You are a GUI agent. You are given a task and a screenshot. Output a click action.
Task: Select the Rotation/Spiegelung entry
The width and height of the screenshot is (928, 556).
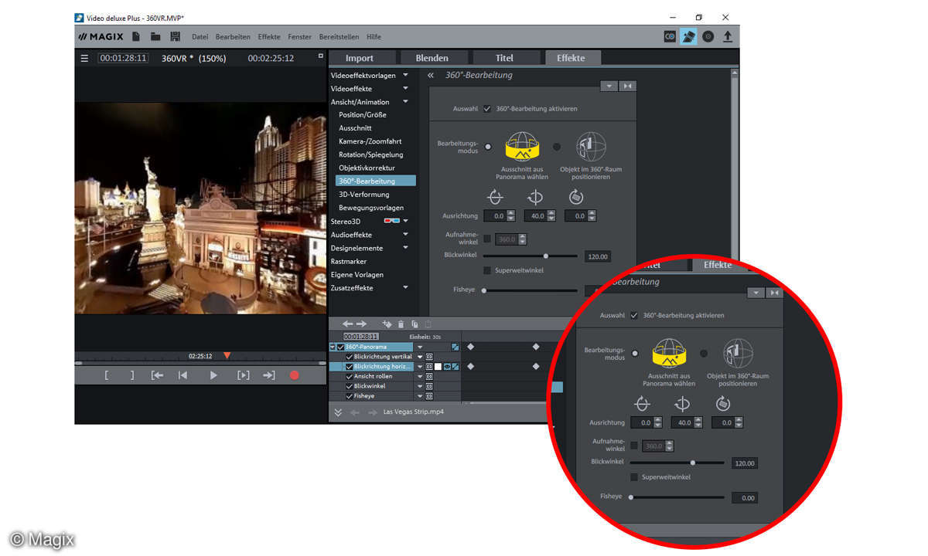(371, 154)
